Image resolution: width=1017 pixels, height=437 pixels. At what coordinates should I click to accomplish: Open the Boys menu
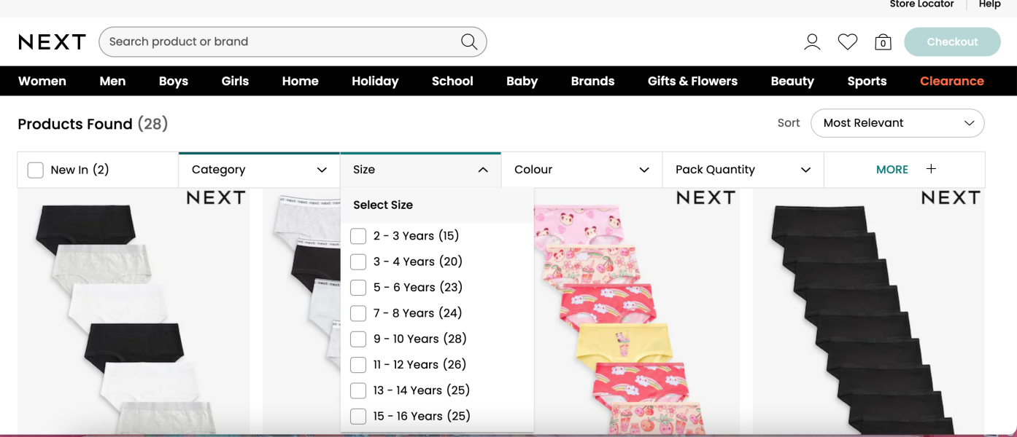coord(174,81)
